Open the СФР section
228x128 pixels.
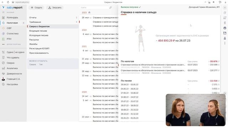9,28
